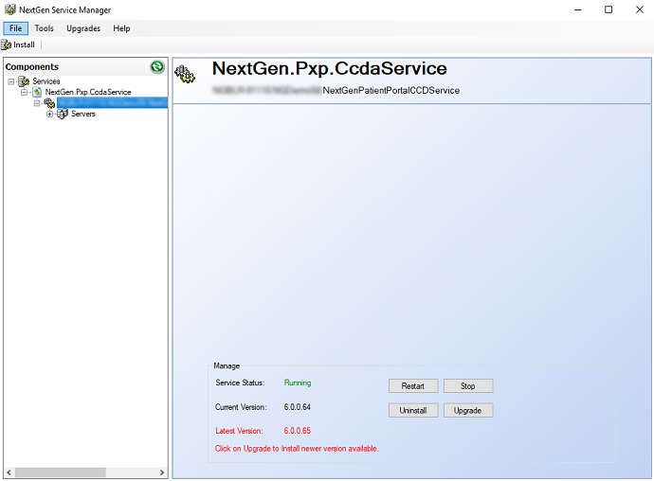654x481 pixels.
Task: Click the Running service status text
Action: tap(298, 383)
